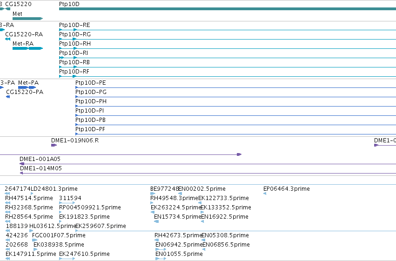Select the RH32368.5prime EST label
Screen dimensions: 396x261
(x=29, y=207)
